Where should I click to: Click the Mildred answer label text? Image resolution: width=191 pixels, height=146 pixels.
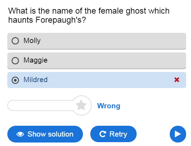(36, 80)
